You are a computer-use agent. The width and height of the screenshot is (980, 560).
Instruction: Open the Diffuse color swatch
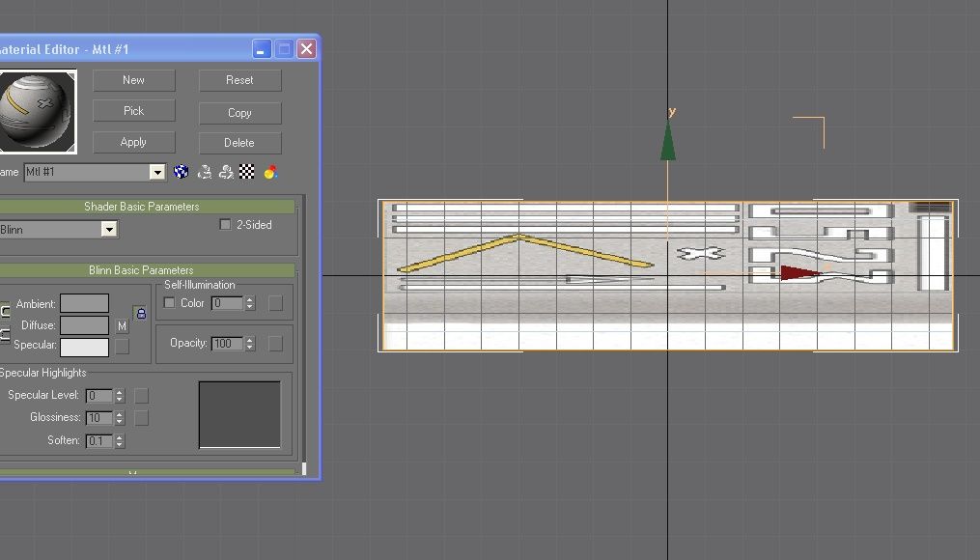[84, 325]
